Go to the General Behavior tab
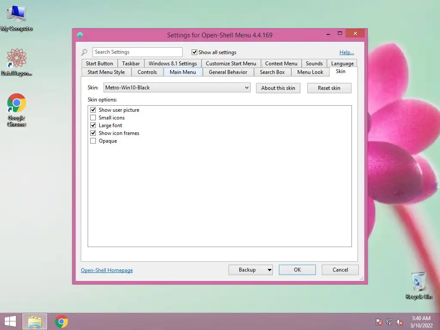The width and height of the screenshot is (440, 330). [x=228, y=72]
